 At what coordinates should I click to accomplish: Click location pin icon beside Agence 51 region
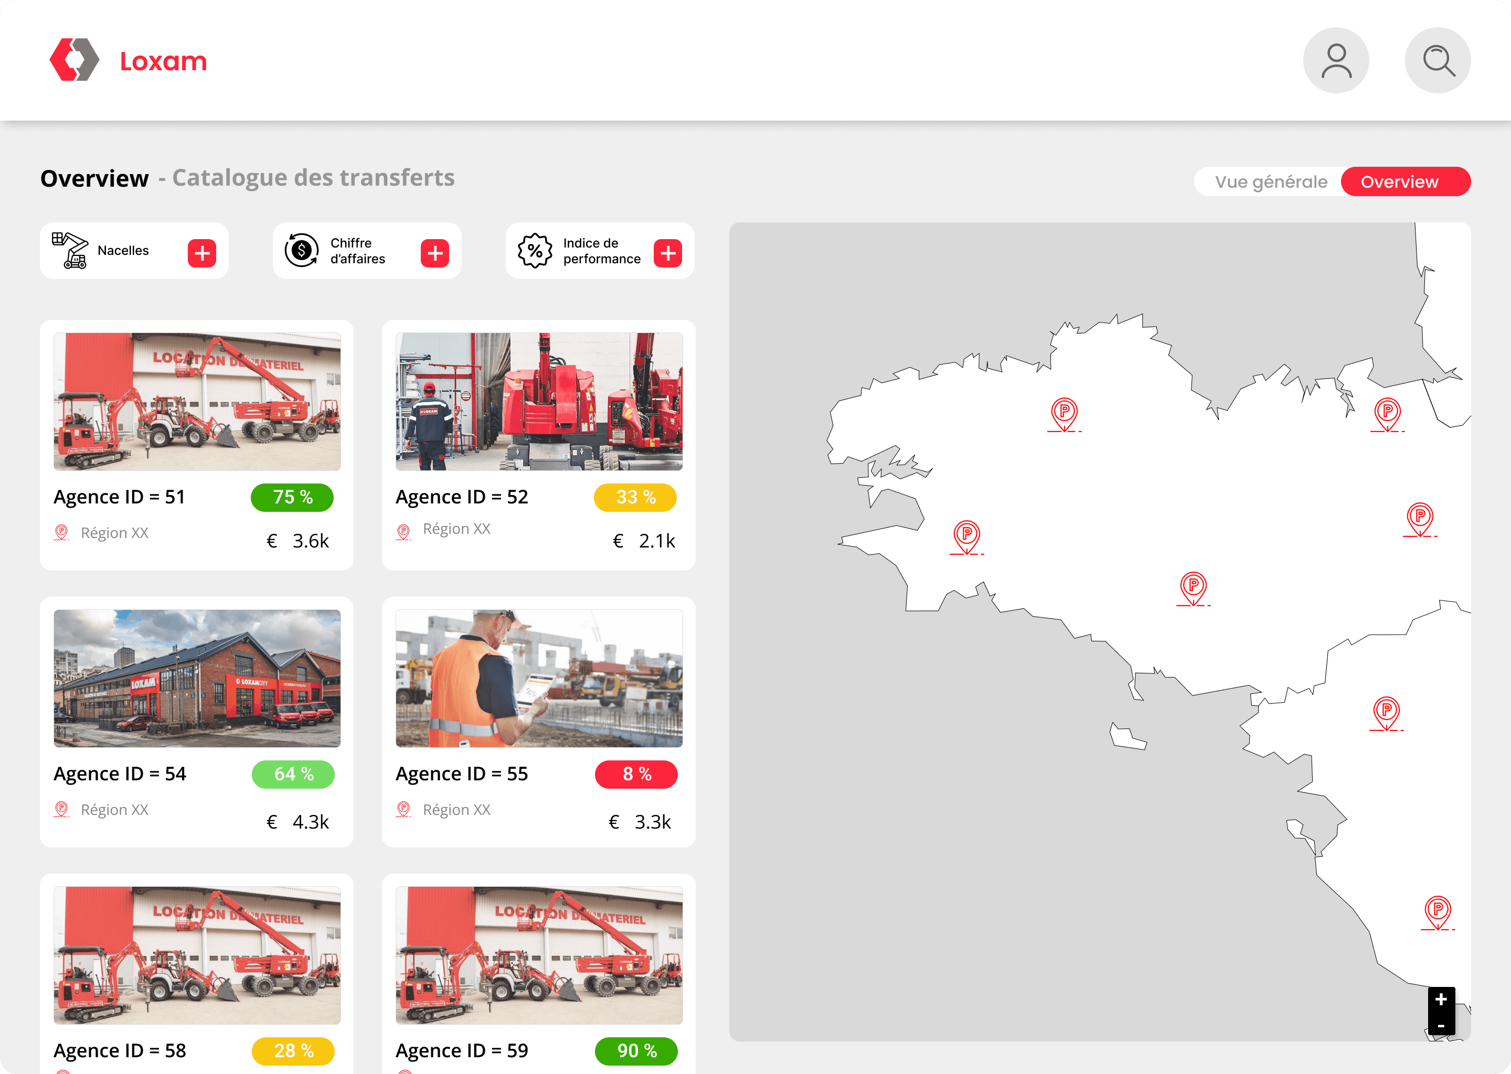click(61, 532)
